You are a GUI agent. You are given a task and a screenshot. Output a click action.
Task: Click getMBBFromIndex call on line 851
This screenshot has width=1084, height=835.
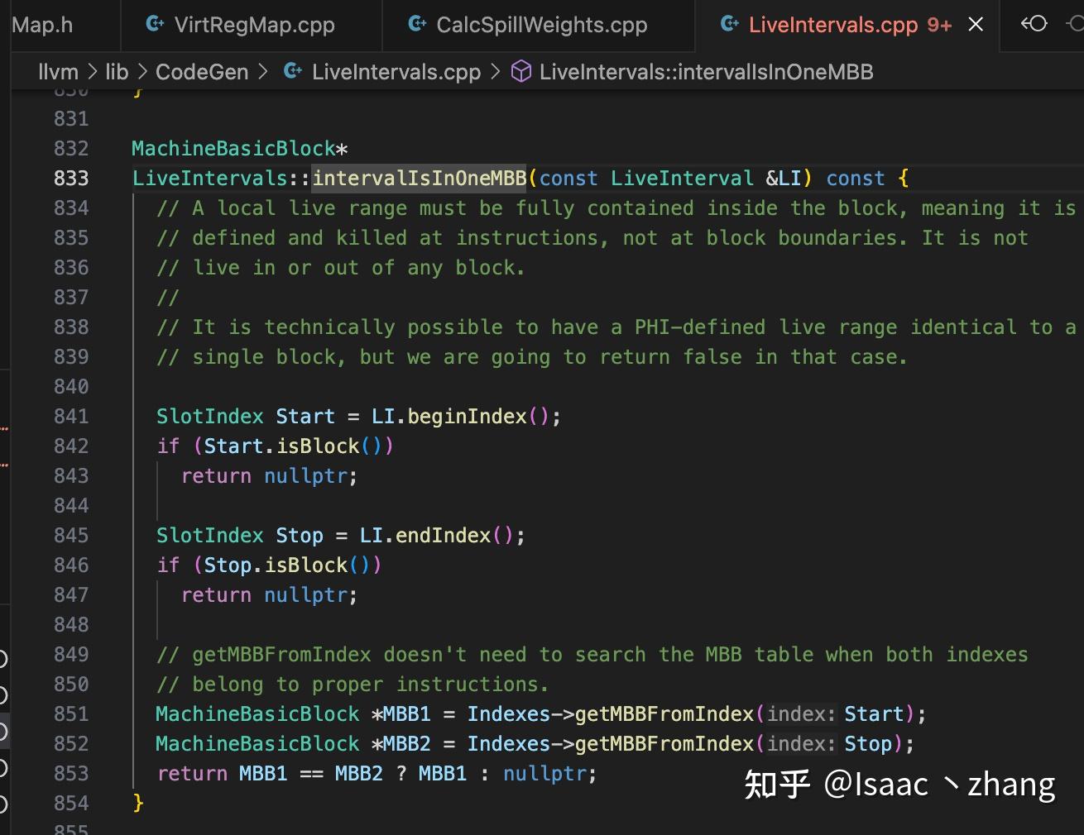click(x=664, y=714)
